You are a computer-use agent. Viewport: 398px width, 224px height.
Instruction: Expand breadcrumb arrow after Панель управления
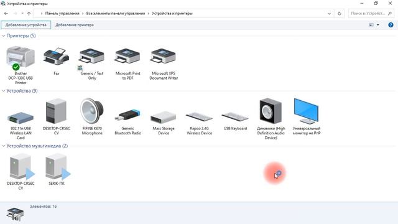click(x=83, y=14)
